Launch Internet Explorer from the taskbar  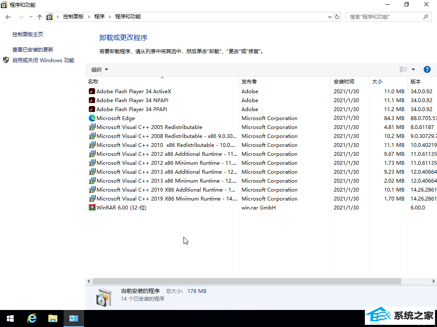click(32, 318)
